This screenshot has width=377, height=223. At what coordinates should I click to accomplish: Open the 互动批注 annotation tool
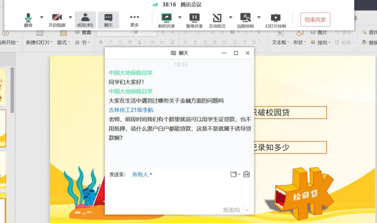[x=217, y=20]
